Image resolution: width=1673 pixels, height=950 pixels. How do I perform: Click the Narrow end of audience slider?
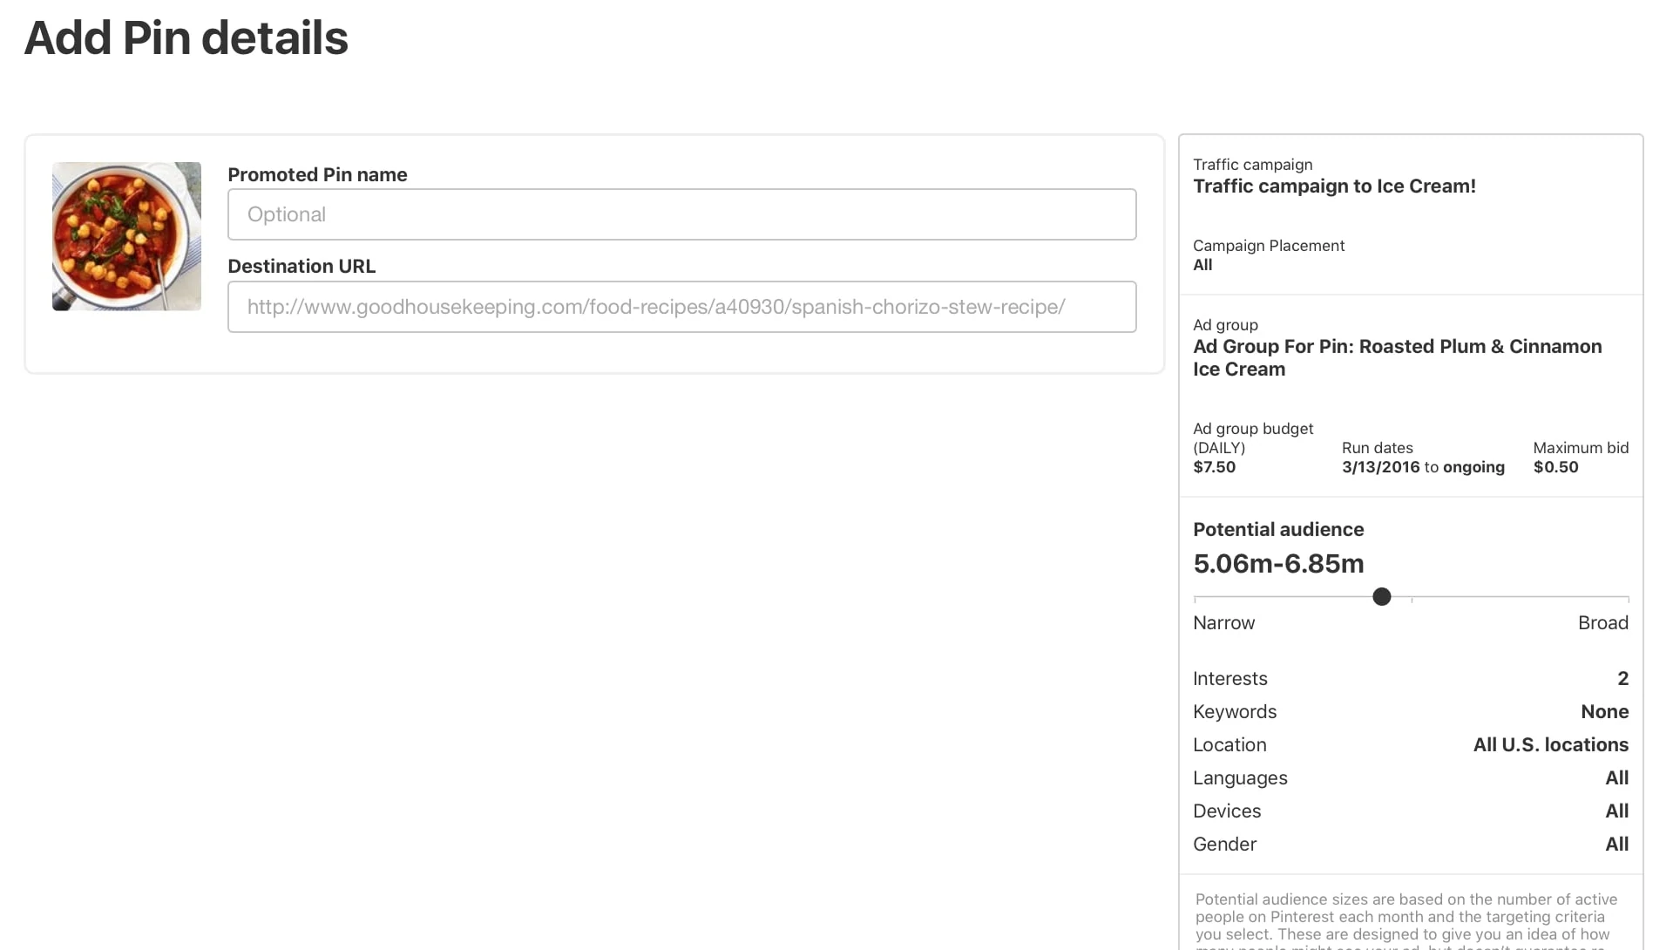[x=1223, y=623]
